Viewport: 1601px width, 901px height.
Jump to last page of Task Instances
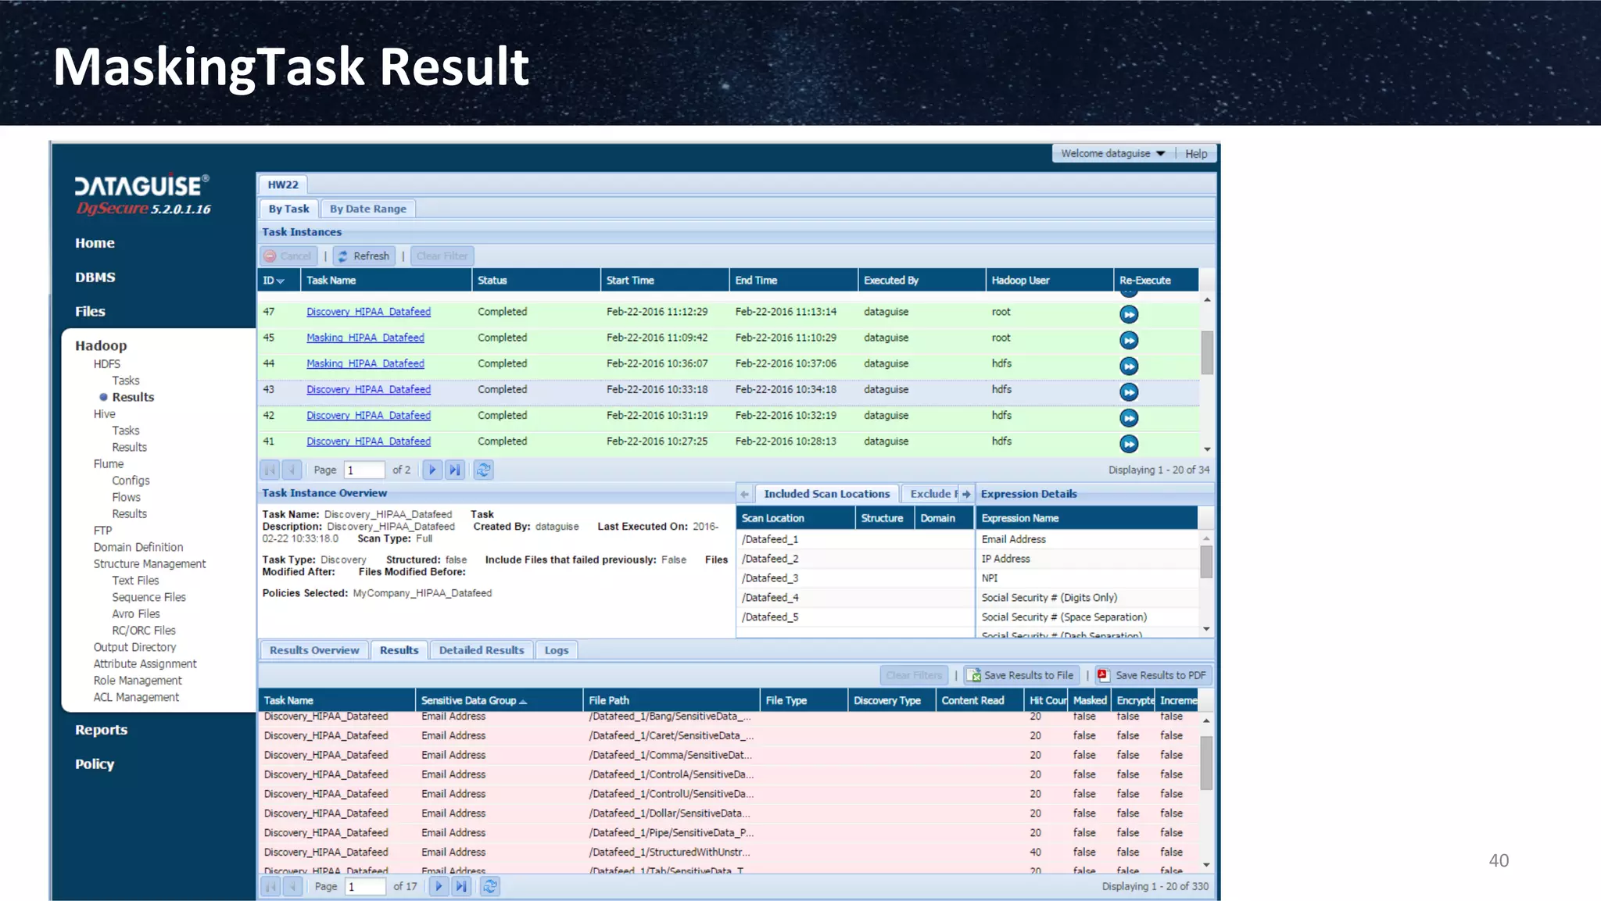point(454,470)
